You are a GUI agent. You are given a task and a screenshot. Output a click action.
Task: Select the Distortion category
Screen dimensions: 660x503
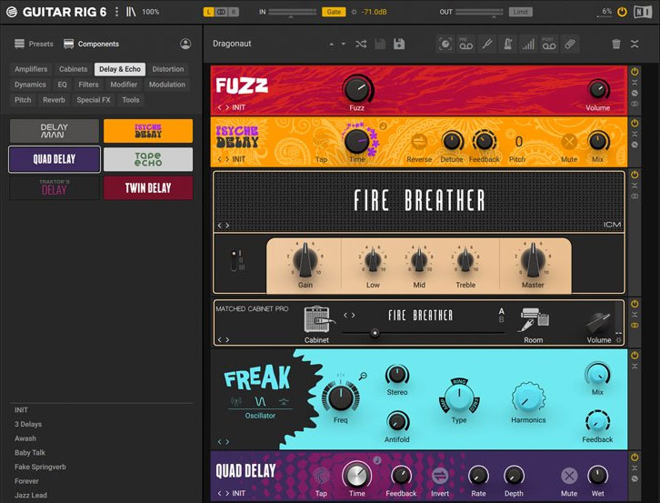(168, 69)
